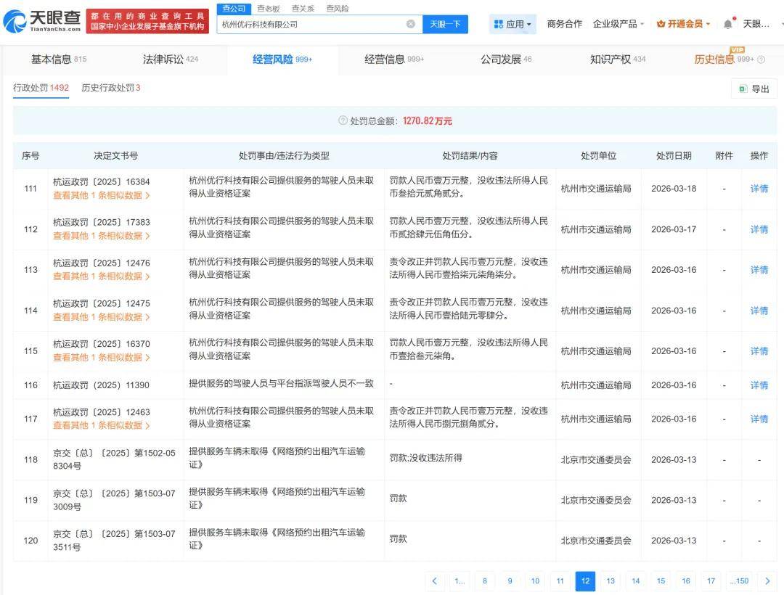Open the notification bell
Viewport: 784px width, 595px height.
(x=728, y=24)
